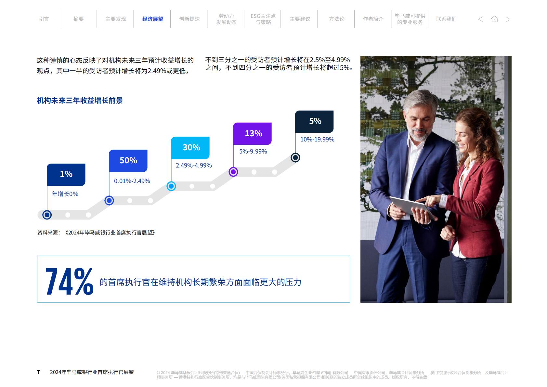Click page number 7 in footer
Viewport: 547px width, 387px height.
click(38, 372)
